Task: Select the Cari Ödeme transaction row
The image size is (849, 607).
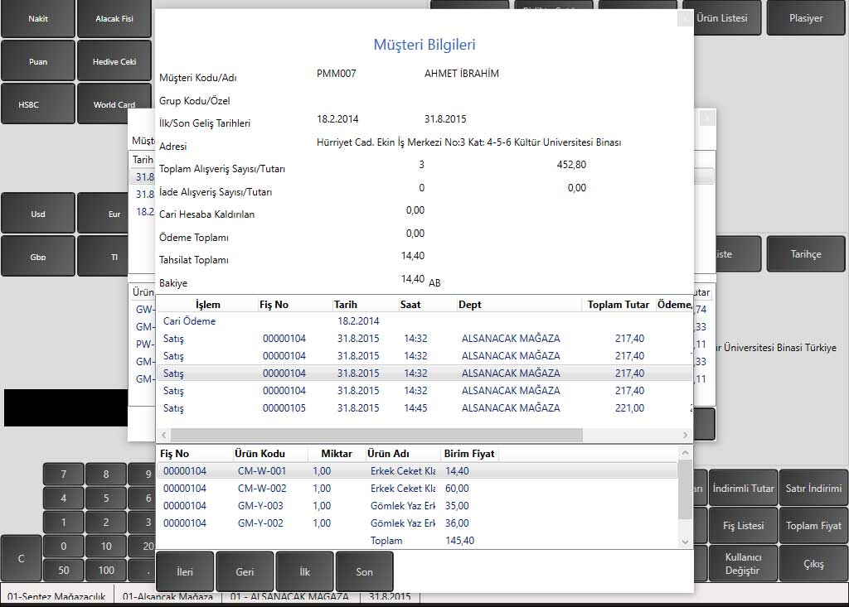Action: tap(424, 320)
